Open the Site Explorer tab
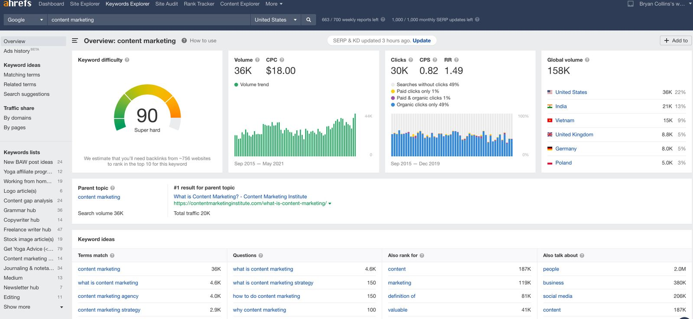 click(84, 4)
